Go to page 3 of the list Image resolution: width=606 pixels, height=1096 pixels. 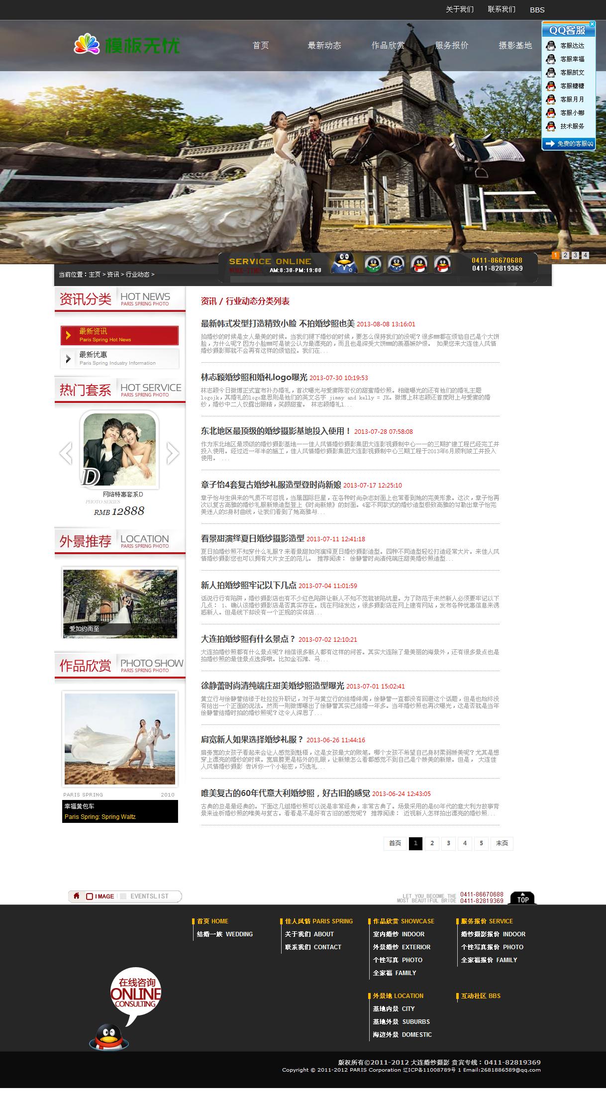click(x=448, y=843)
